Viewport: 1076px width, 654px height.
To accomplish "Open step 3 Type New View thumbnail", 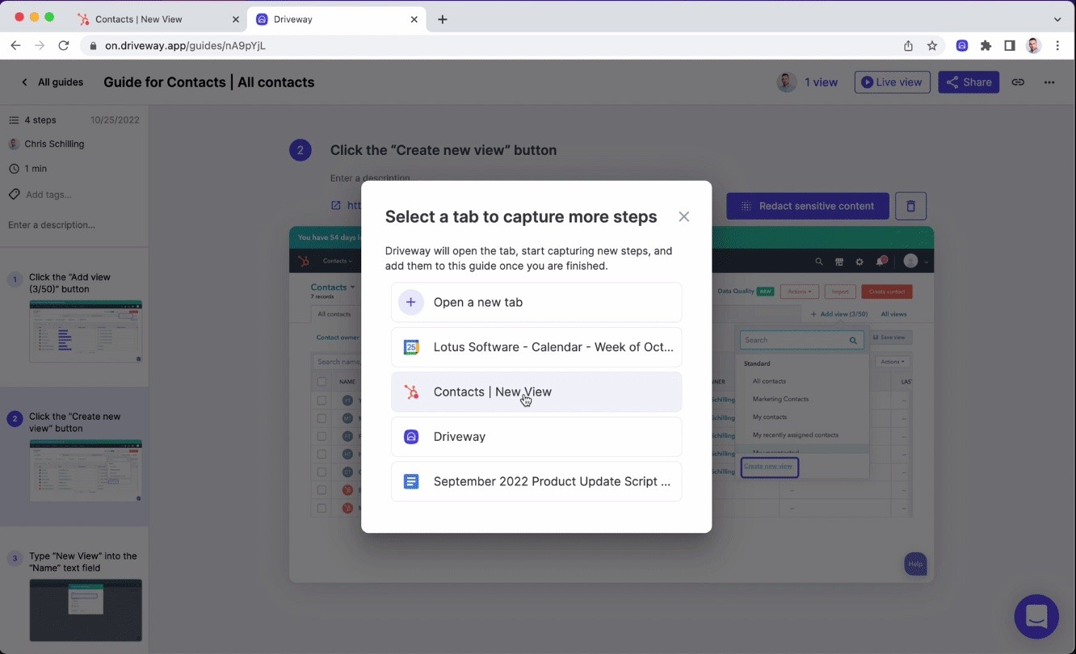I will pyautogui.click(x=86, y=610).
